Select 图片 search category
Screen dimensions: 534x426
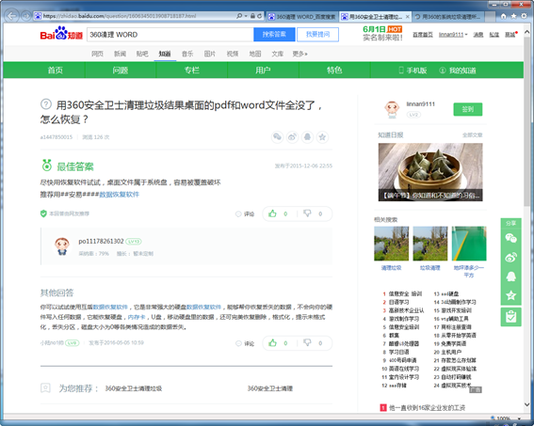pyautogui.click(x=210, y=54)
